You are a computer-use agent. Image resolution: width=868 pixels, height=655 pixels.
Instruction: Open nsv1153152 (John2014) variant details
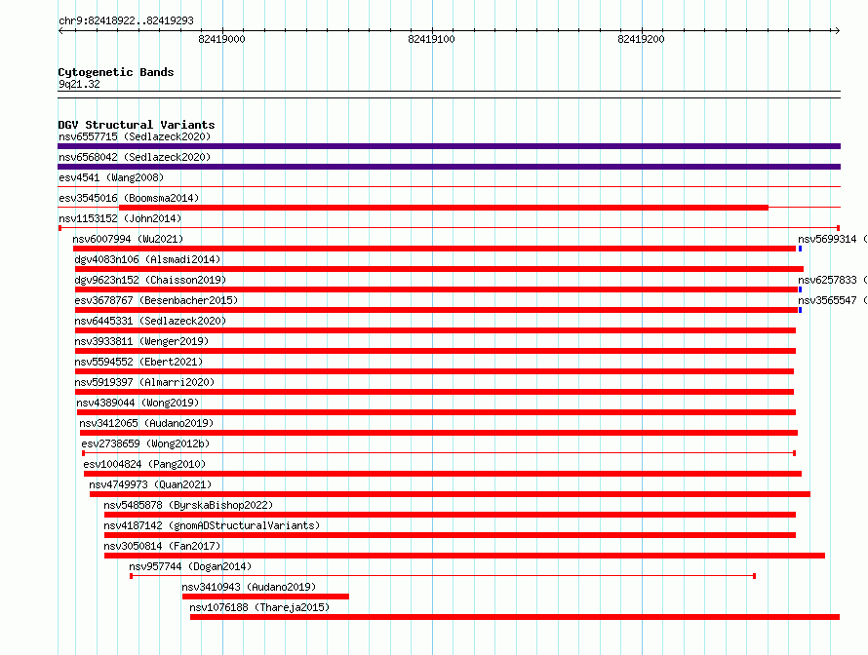click(x=120, y=218)
